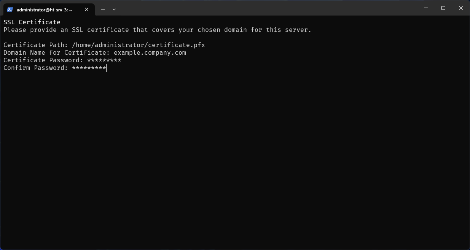Click the SSL Certificate heading
Screen dimensions: 470x250
(32, 22)
